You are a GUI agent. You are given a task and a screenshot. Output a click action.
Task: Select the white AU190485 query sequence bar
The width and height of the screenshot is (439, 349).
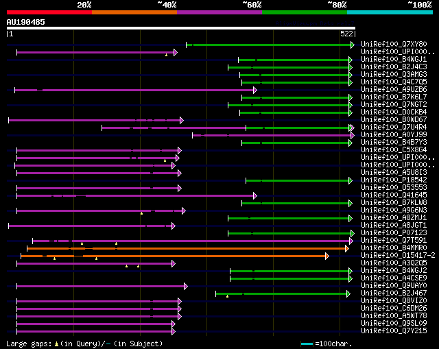click(181, 28)
